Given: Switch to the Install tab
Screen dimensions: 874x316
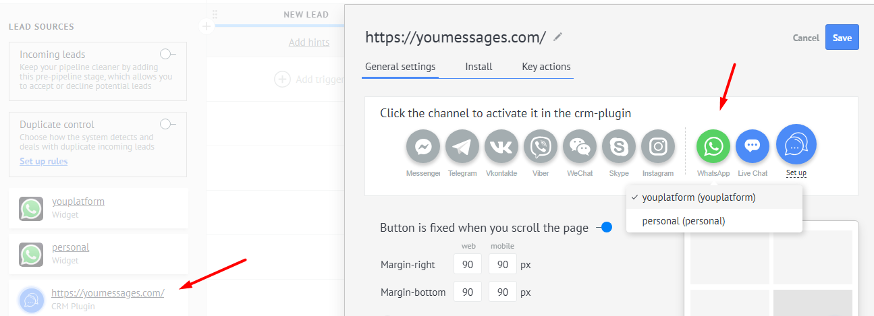Looking at the screenshot, I should [479, 67].
